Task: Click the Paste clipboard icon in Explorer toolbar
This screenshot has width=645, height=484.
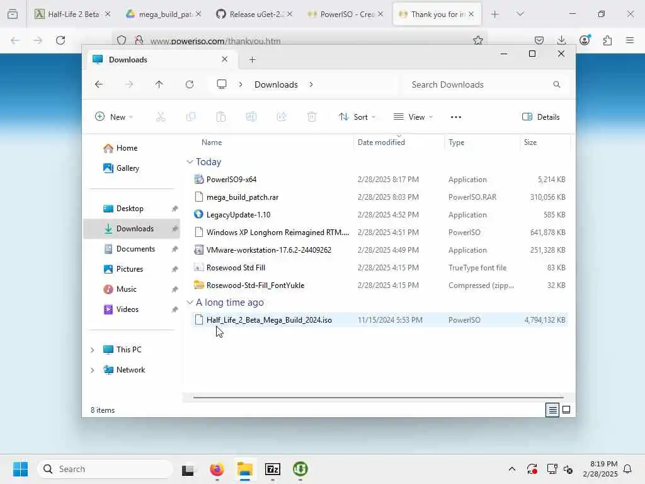Action: (x=221, y=117)
